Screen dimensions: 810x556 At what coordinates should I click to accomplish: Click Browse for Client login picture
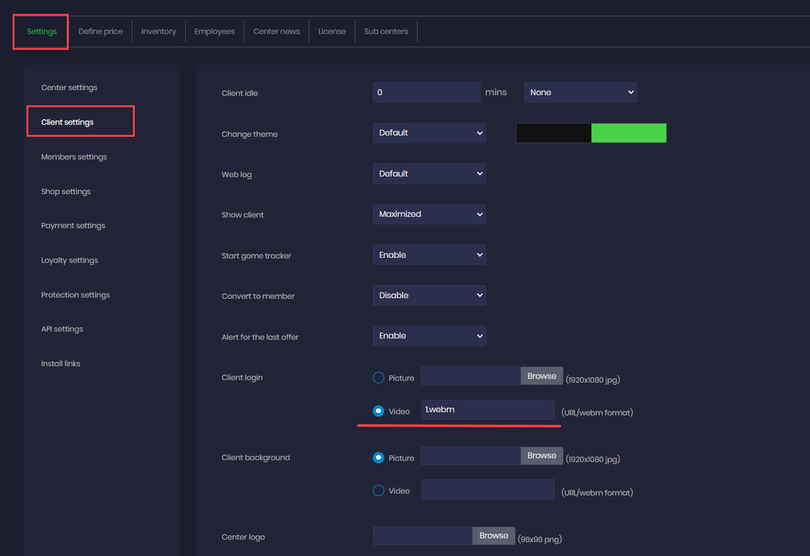click(542, 376)
